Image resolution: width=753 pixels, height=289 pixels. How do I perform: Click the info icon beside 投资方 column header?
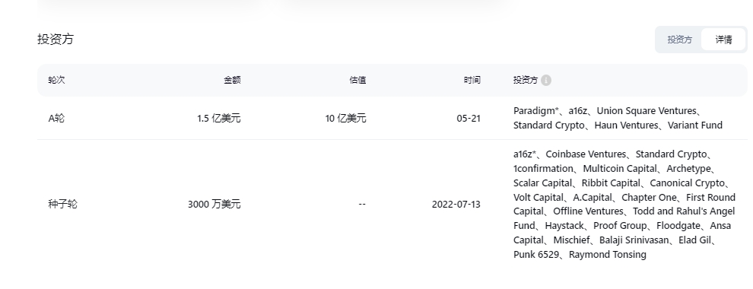click(x=546, y=80)
